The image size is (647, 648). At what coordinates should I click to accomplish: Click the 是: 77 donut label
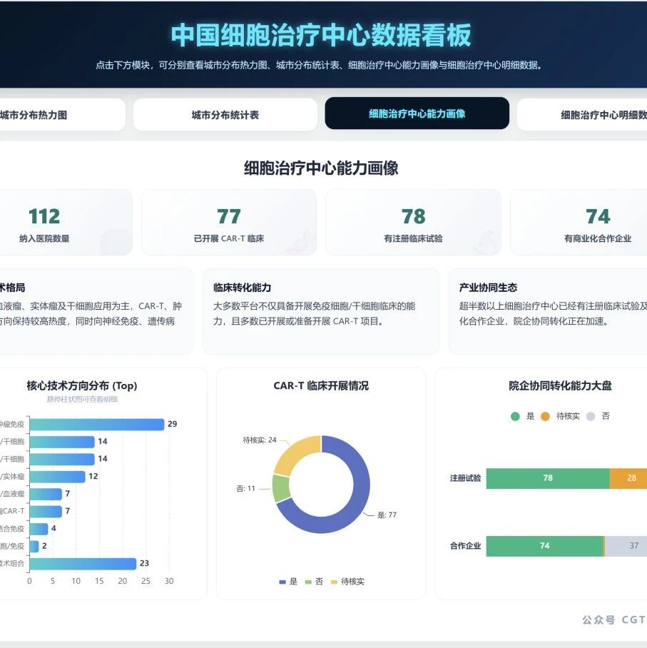[387, 515]
